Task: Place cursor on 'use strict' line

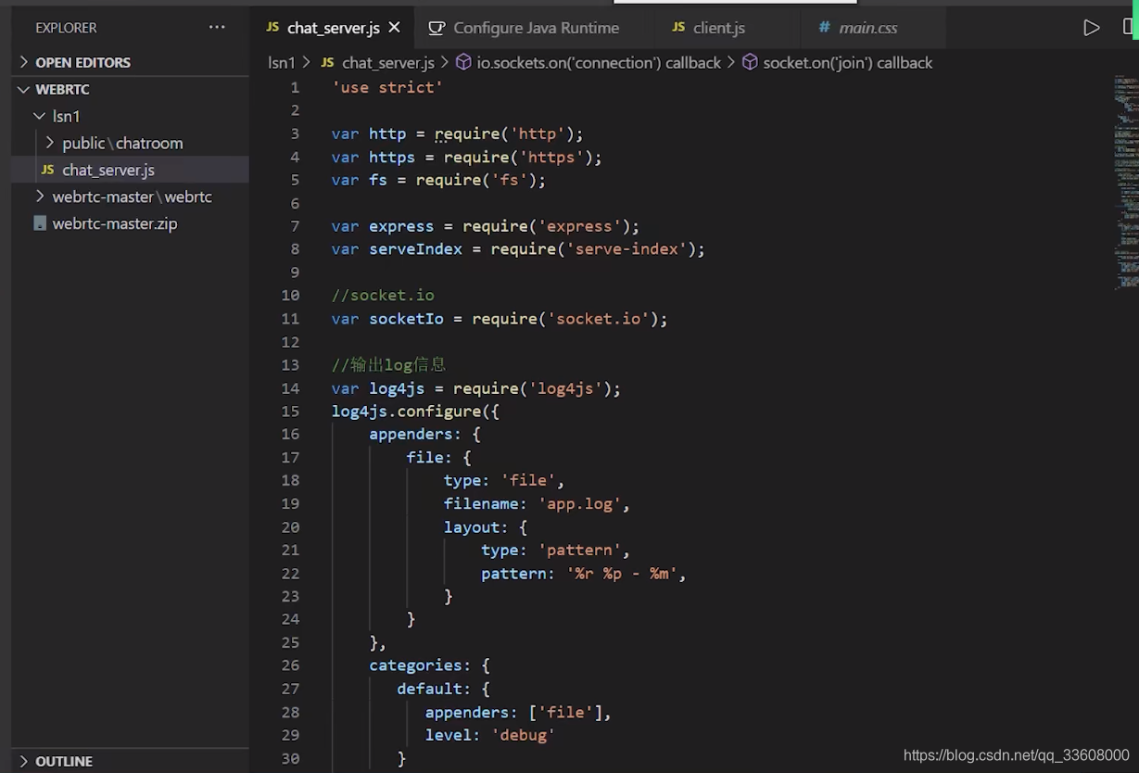Action: [386, 87]
